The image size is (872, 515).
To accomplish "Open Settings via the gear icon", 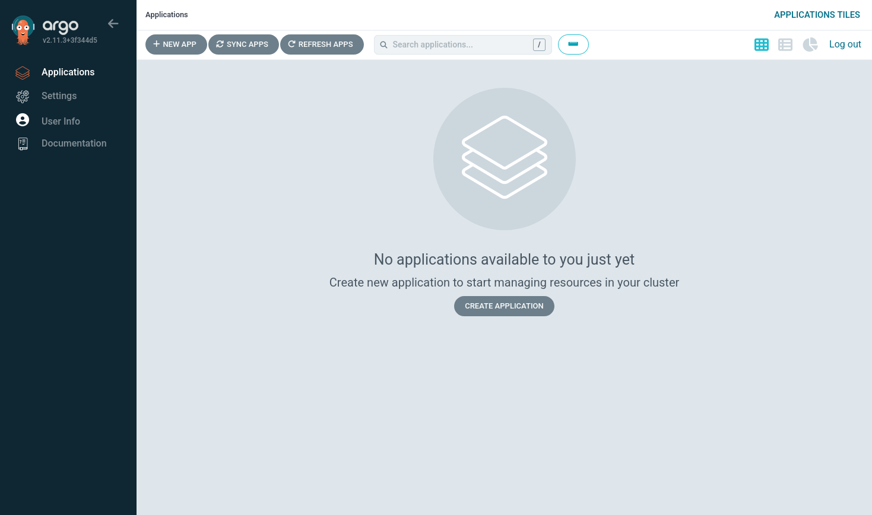I will pos(22,96).
